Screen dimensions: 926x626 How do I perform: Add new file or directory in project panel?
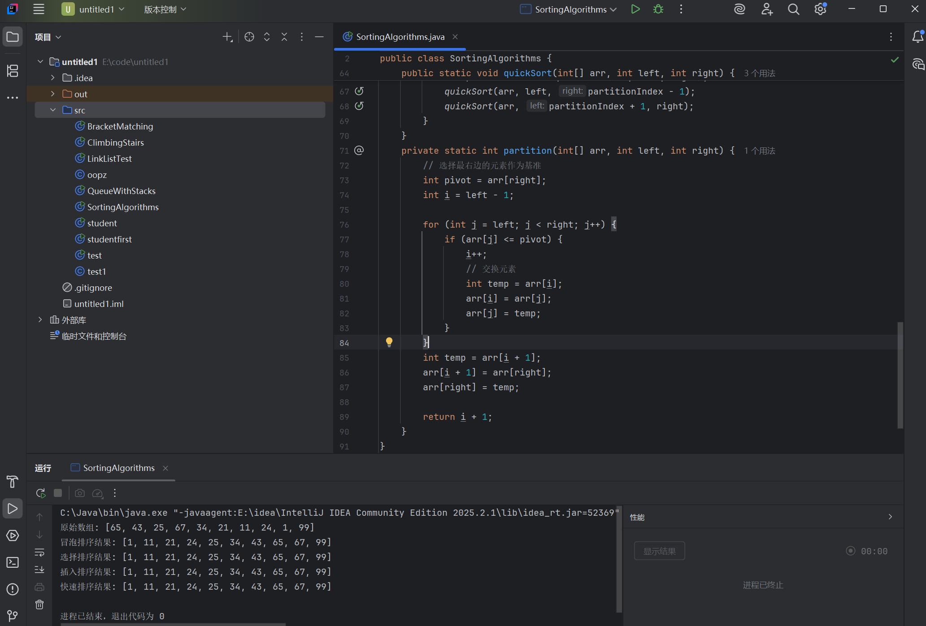tap(227, 37)
